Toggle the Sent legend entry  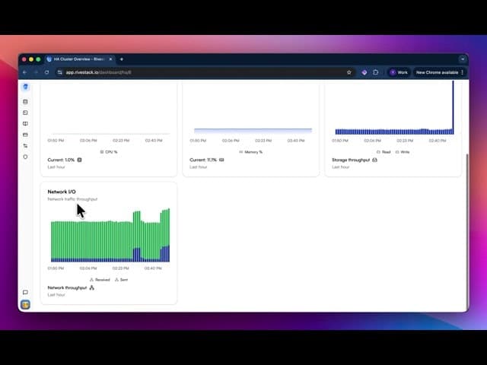click(122, 280)
